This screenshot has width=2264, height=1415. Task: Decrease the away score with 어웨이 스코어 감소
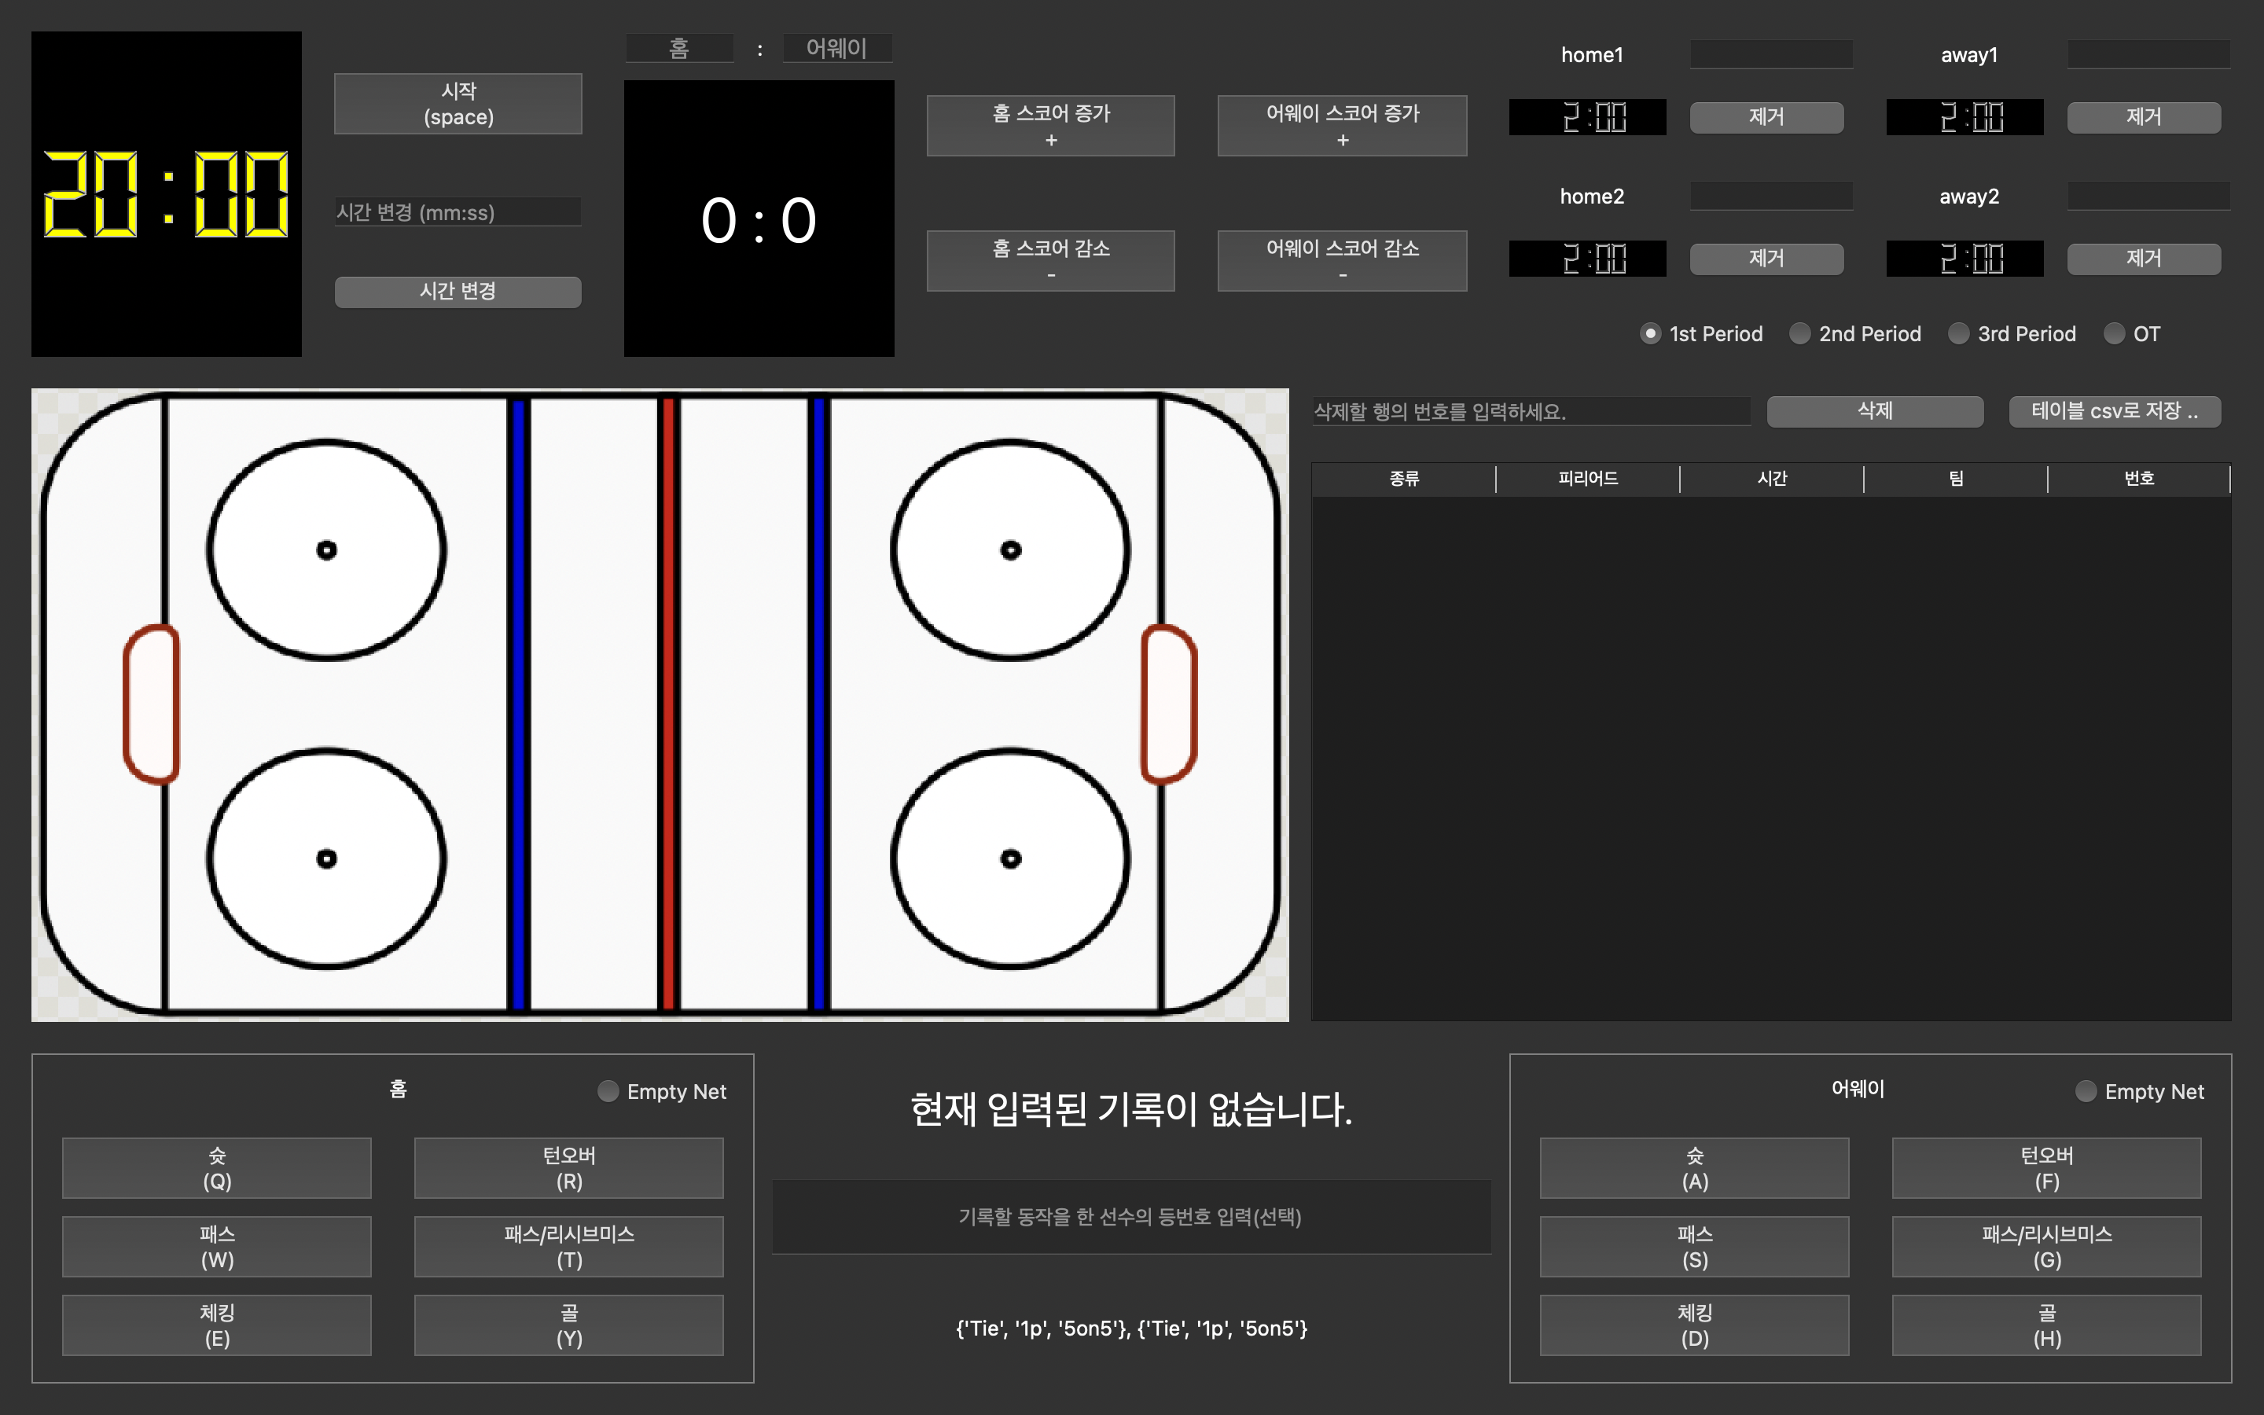1342,260
